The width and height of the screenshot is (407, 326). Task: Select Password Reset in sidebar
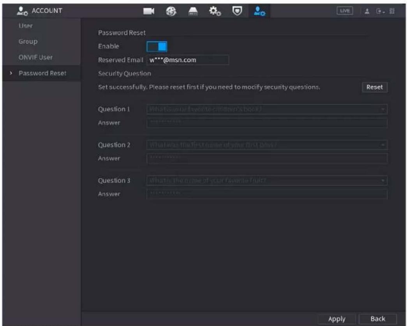(x=42, y=73)
